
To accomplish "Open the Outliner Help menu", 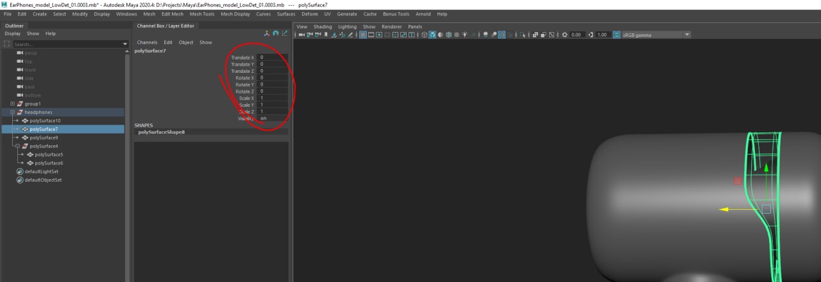I will coord(51,33).
